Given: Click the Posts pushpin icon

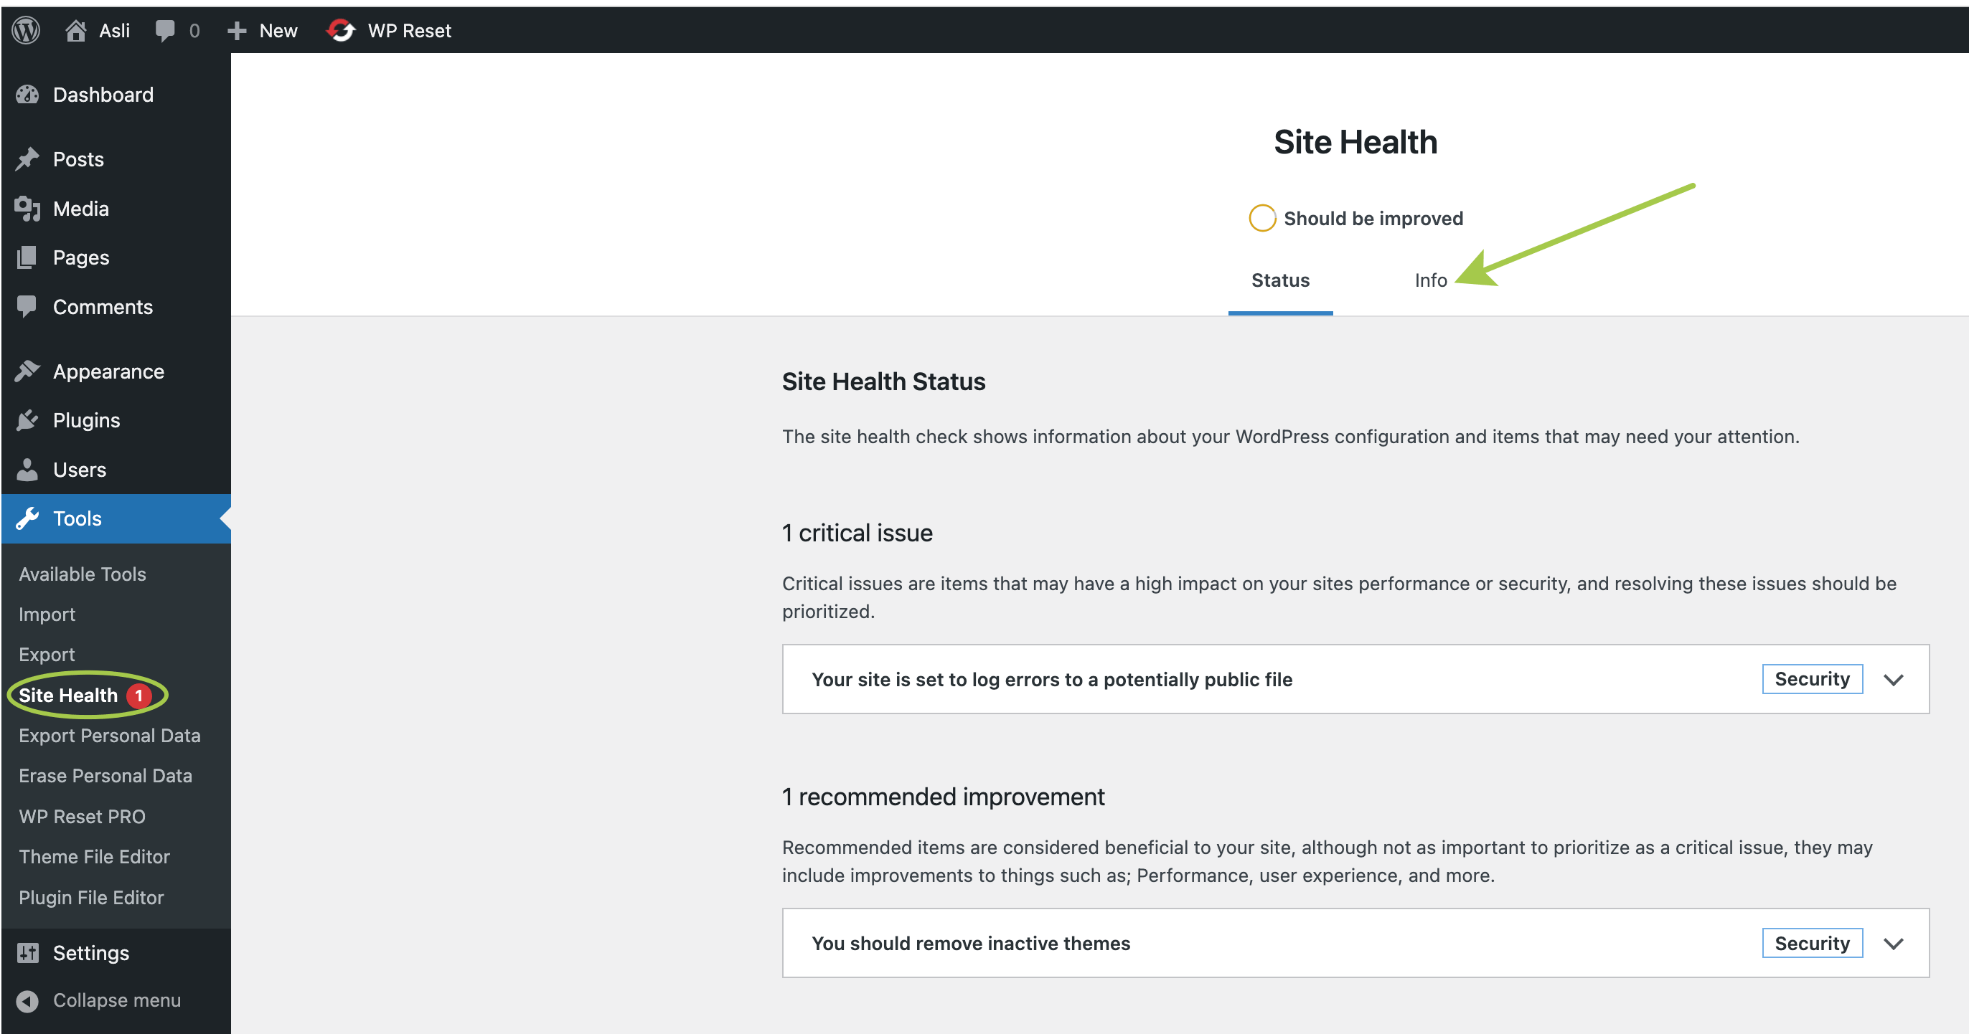Looking at the screenshot, I should coord(27,159).
